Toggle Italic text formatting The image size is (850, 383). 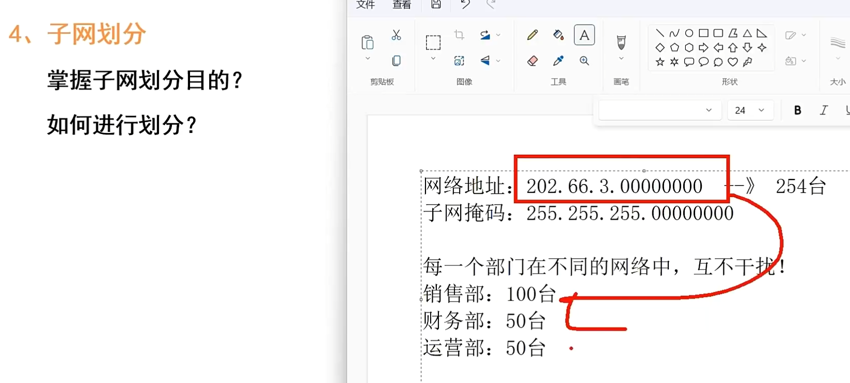824,110
